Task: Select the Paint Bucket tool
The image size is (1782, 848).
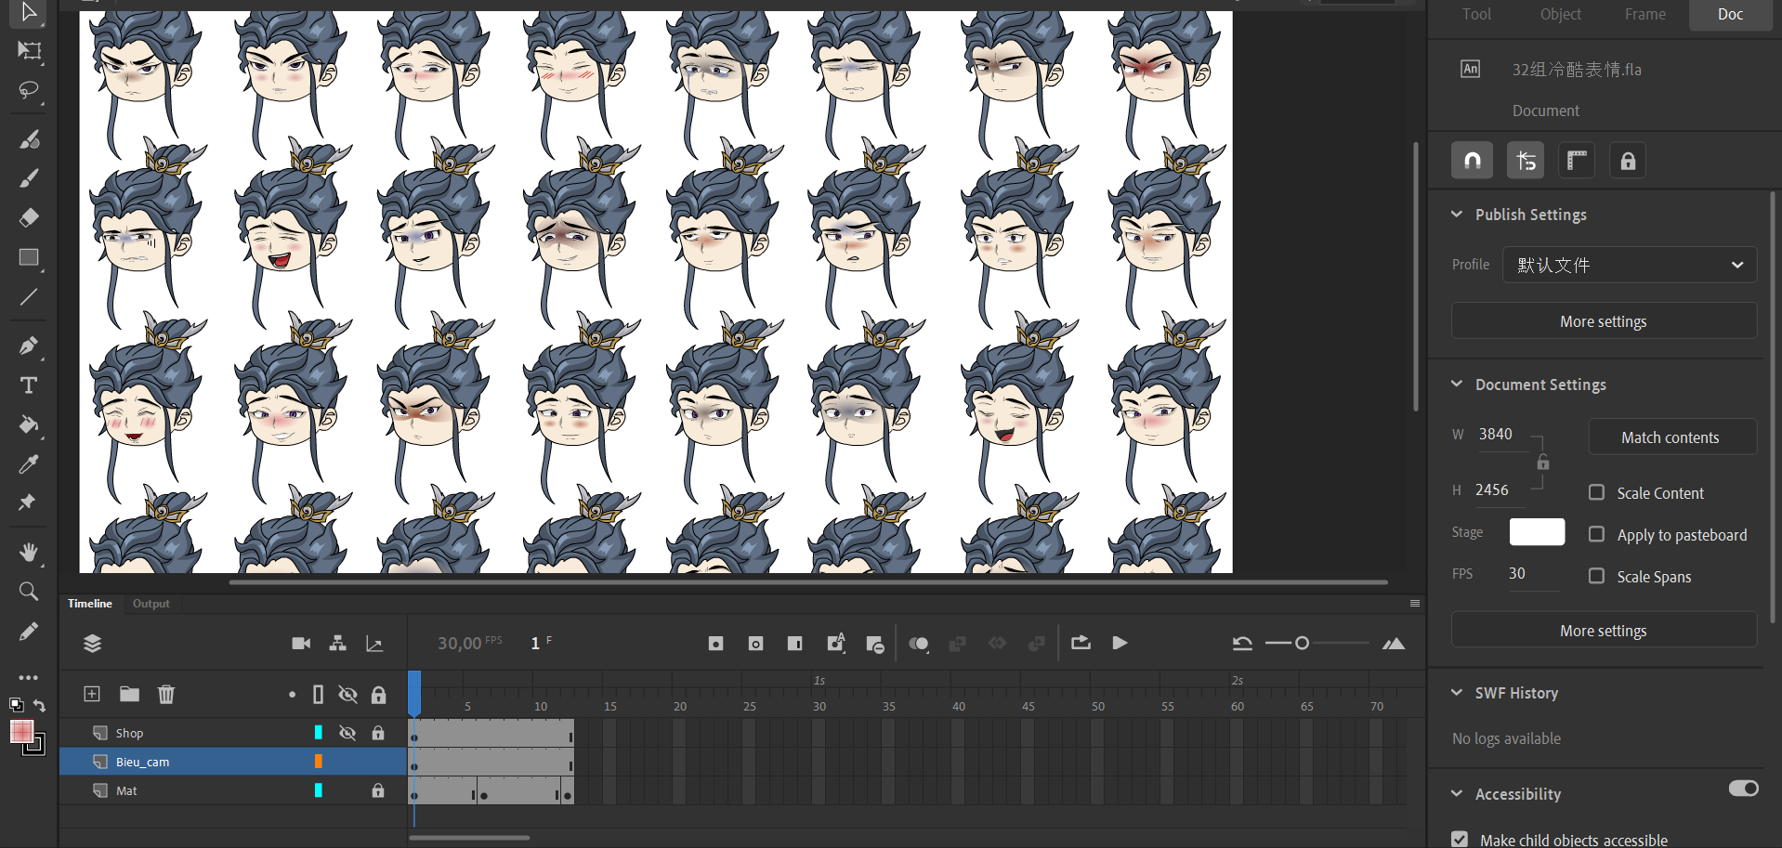Action: coord(29,425)
